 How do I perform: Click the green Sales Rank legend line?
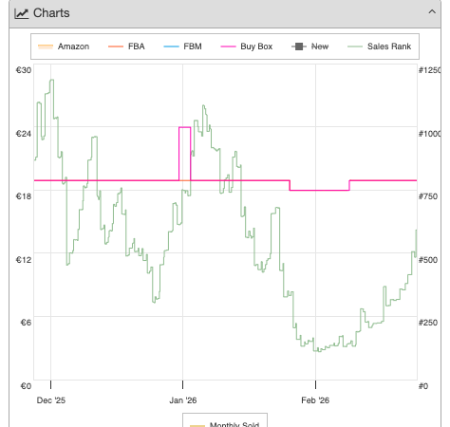click(355, 46)
